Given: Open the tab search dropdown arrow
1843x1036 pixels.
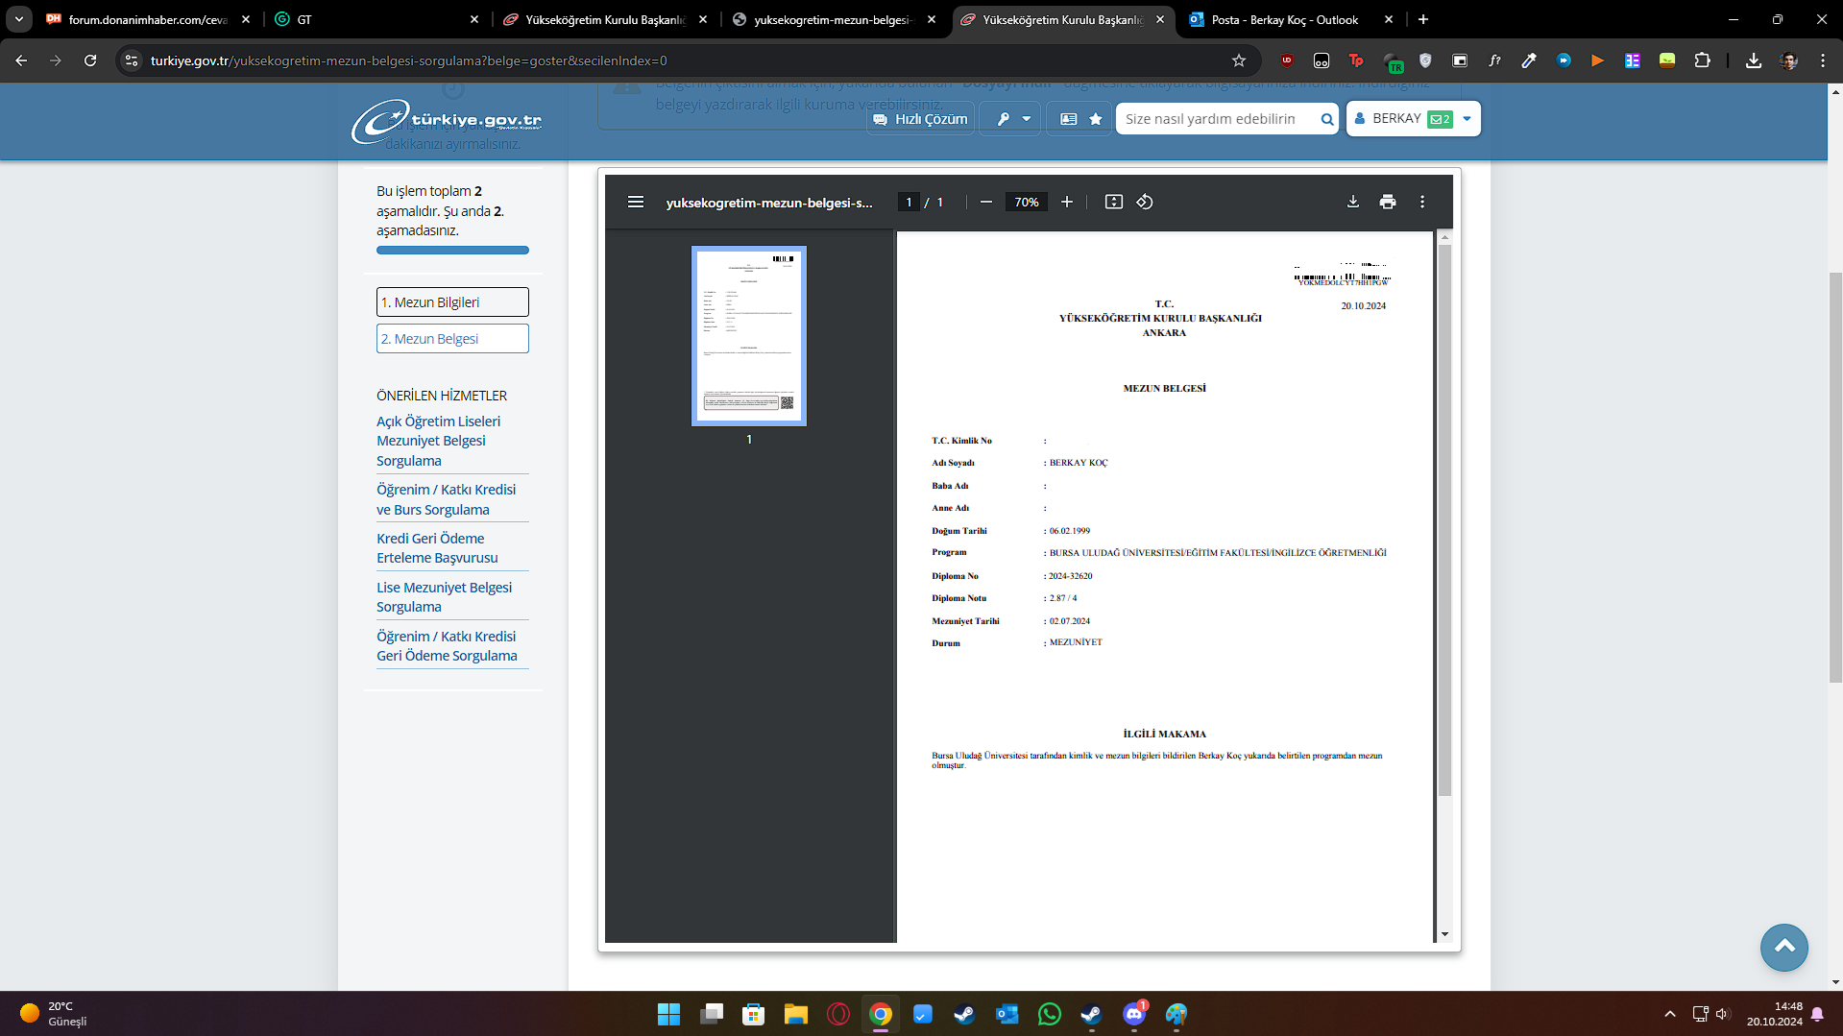Looking at the screenshot, I should [18, 19].
